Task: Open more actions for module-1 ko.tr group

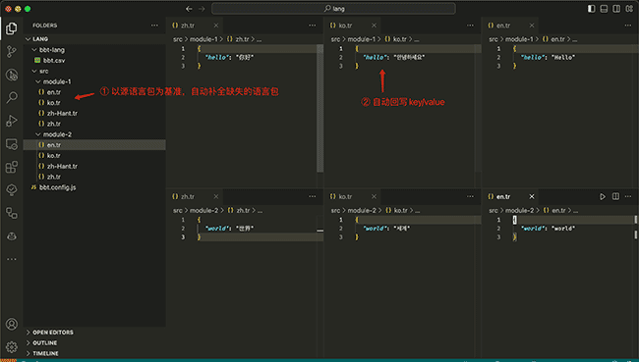Action: coord(470,26)
